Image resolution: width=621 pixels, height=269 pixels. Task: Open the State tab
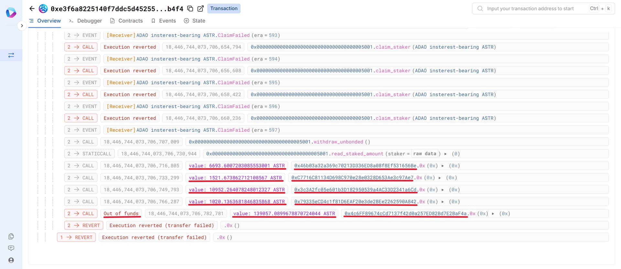click(x=194, y=21)
